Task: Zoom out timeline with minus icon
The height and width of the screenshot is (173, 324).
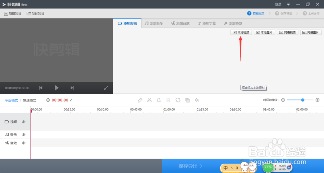Action: (x=283, y=100)
